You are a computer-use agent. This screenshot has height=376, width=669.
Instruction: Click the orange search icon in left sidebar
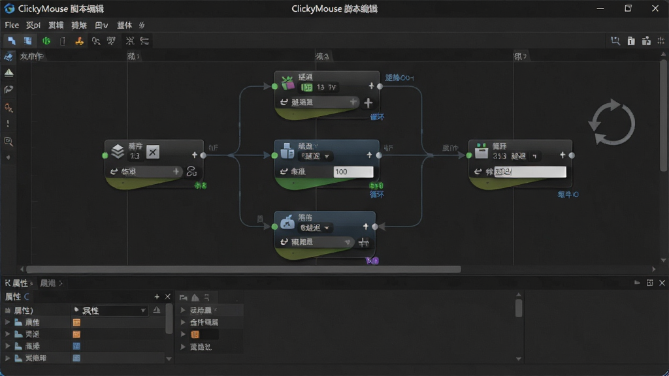click(8, 108)
